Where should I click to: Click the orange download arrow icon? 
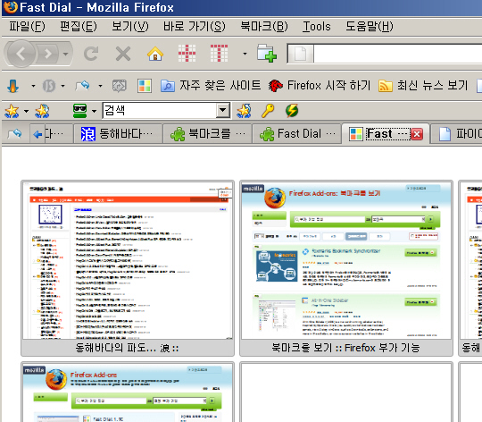[12, 86]
